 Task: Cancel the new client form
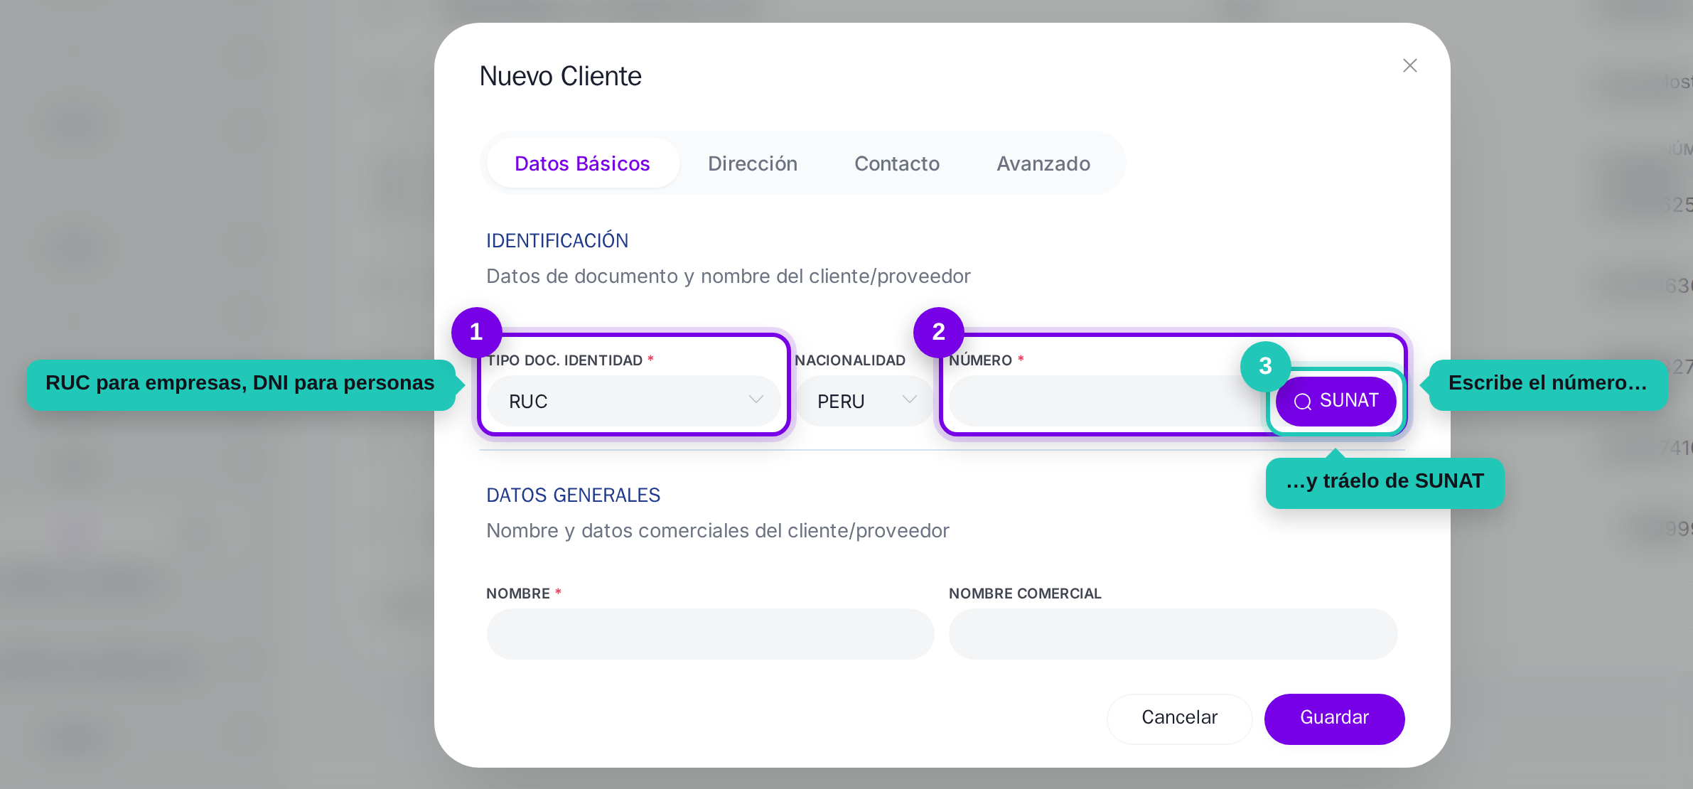pyautogui.click(x=1179, y=719)
